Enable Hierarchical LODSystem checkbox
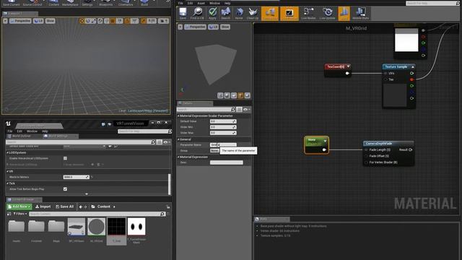 tap(65, 158)
